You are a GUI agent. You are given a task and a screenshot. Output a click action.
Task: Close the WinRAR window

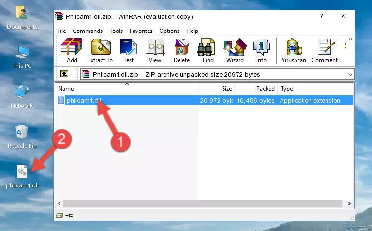343,16
